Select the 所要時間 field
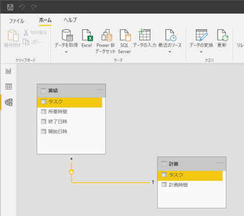The height and width of the screenshot is (216, 244). 70,112
